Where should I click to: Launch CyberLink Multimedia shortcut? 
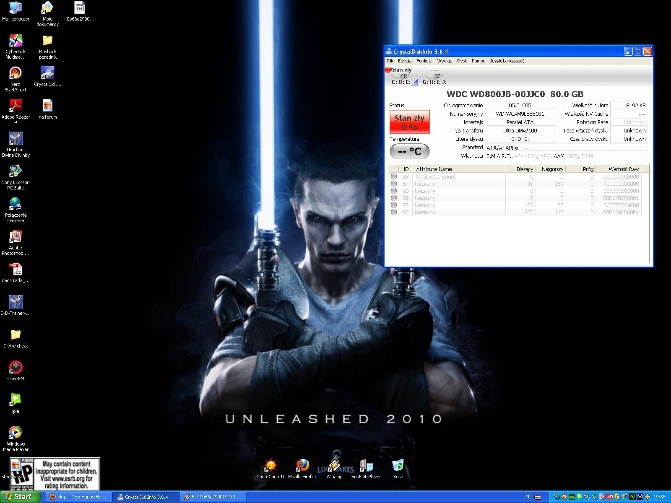[x=16, y=47]
